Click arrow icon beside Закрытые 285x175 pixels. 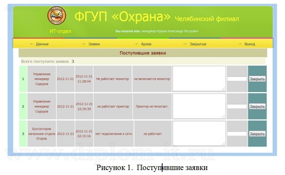click(x=185, y=44)
